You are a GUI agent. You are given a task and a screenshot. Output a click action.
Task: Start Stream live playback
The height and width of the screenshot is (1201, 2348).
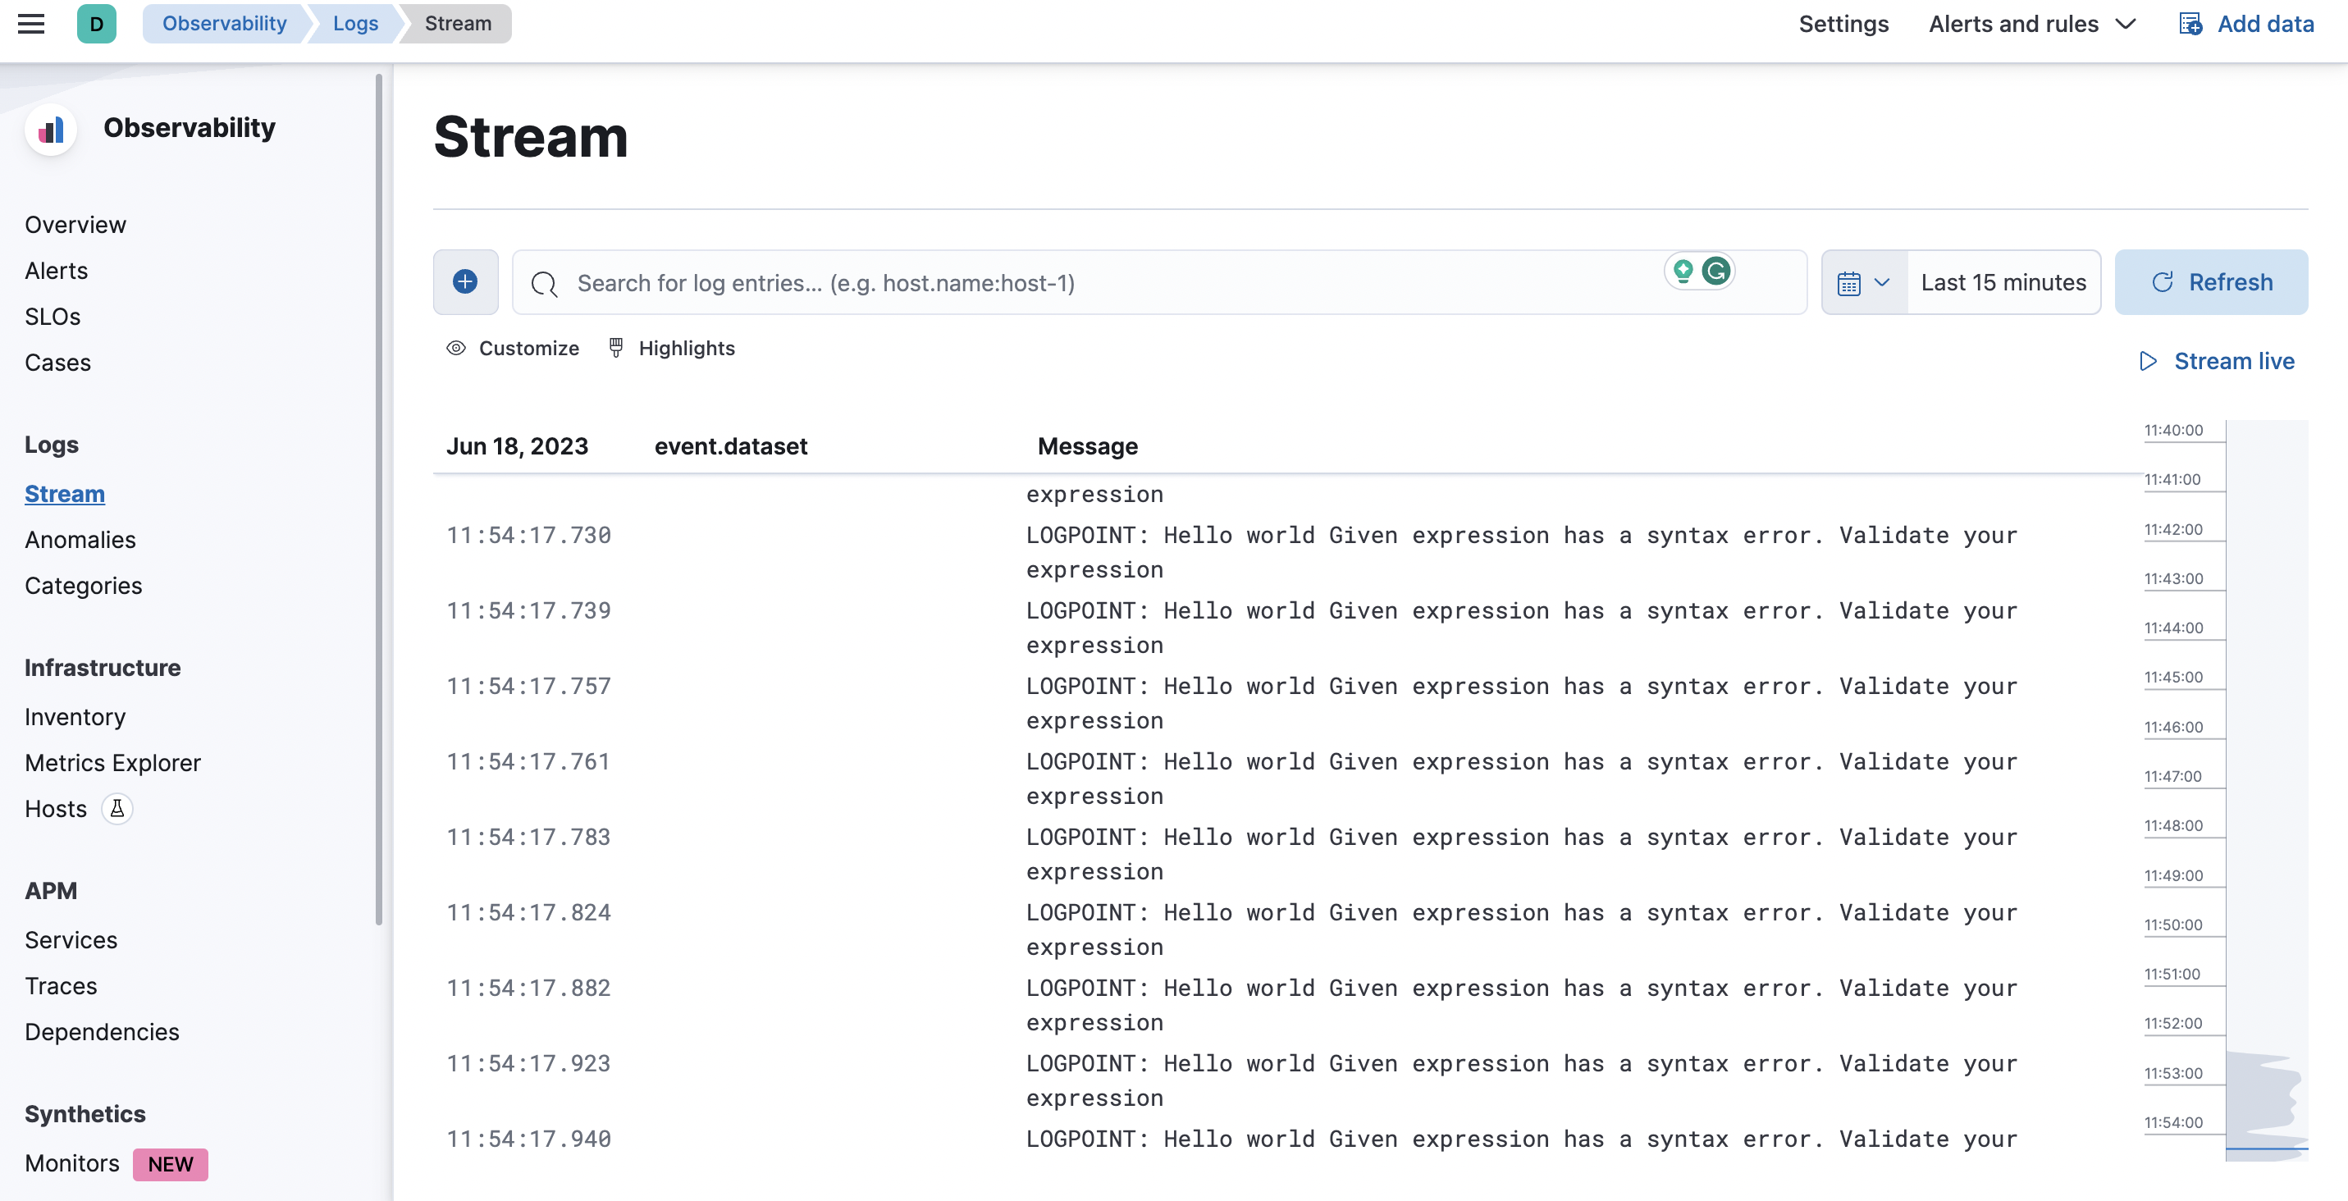pyautogui.click(x=2217, y=362)
